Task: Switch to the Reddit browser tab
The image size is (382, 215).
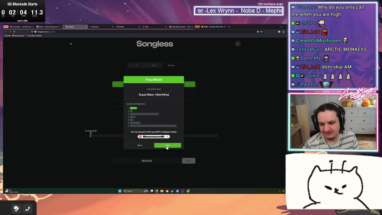Action: (213, 27)
